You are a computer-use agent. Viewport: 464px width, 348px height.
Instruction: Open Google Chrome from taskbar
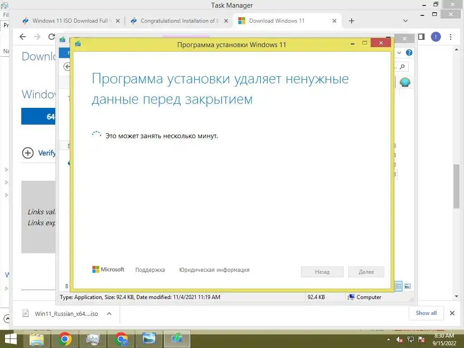click(x=64, y=339)
